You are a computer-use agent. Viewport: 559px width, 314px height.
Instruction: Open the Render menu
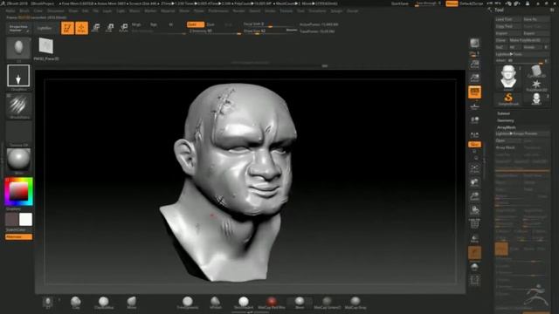[x=238, y=11]
